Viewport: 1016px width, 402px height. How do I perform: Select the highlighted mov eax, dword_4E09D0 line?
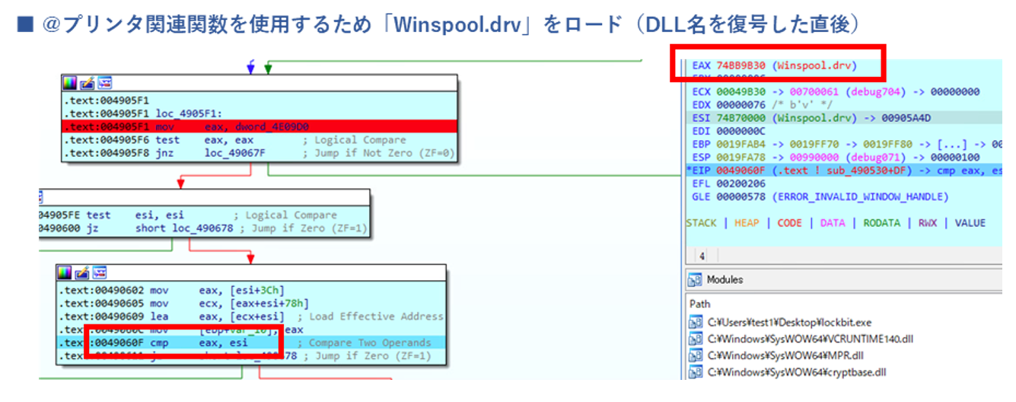click(259, 126)
